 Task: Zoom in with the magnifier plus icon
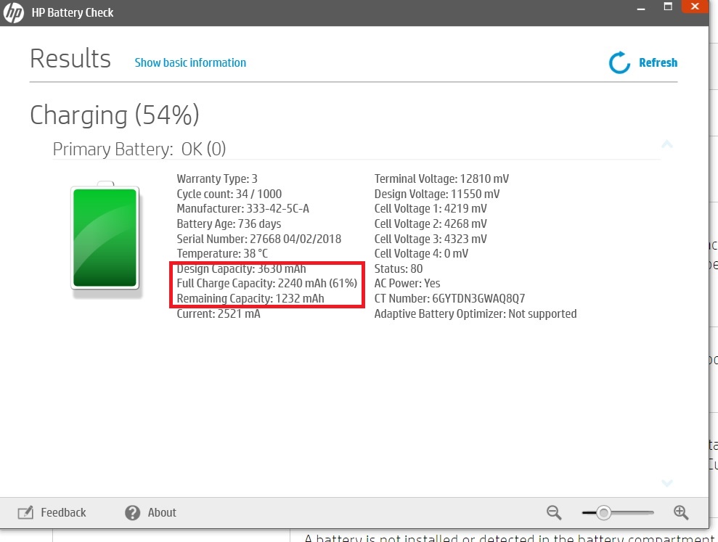(x=680, y=512)
